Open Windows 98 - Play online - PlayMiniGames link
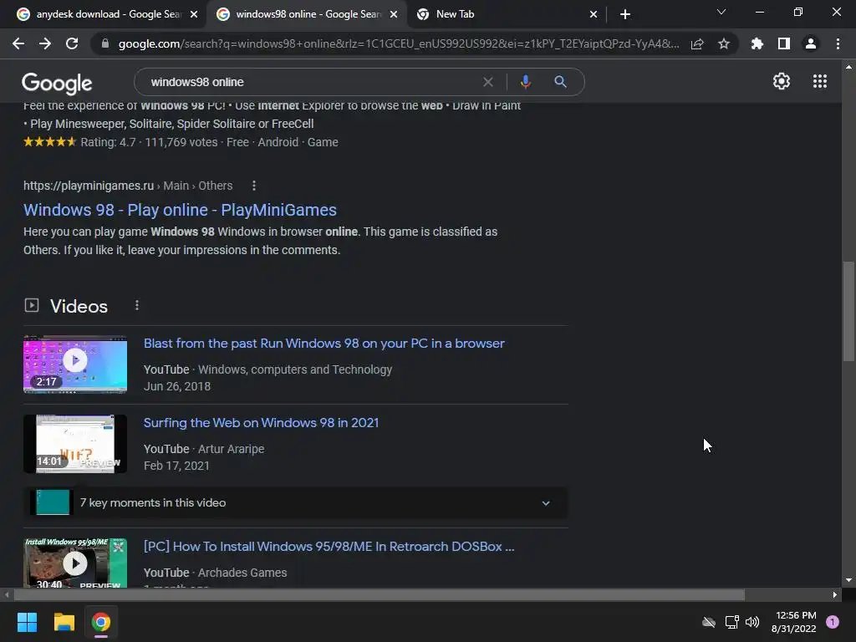The image size is (856, 642). (180, 210)
